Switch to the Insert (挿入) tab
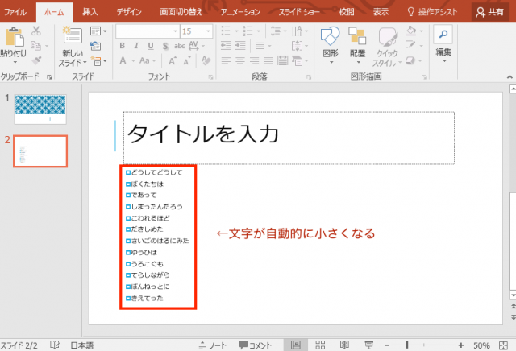 pyautogui.click(x=90, y=12)
